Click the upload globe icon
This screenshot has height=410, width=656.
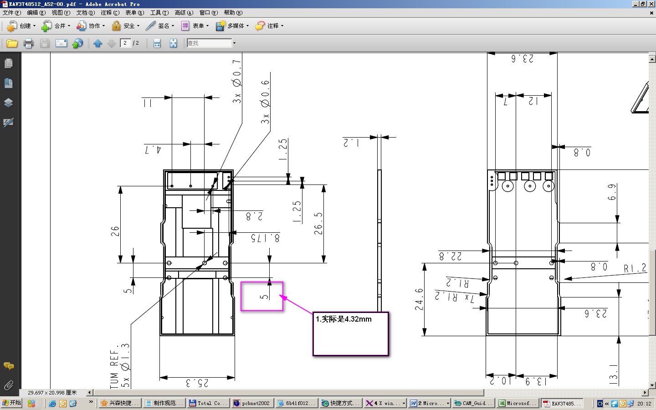coord(78,43)
